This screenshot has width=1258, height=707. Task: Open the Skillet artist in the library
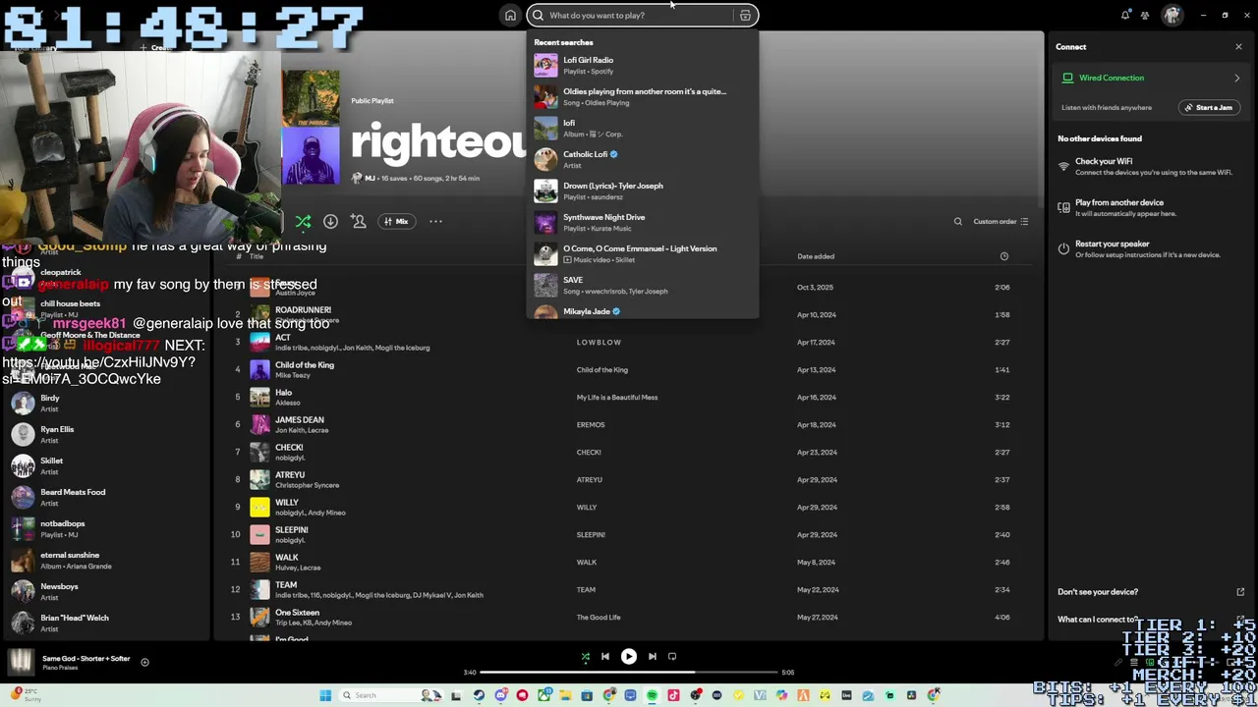(108, 465)
